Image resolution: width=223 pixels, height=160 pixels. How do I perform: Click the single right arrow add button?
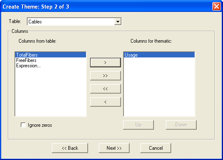[105, 62]
